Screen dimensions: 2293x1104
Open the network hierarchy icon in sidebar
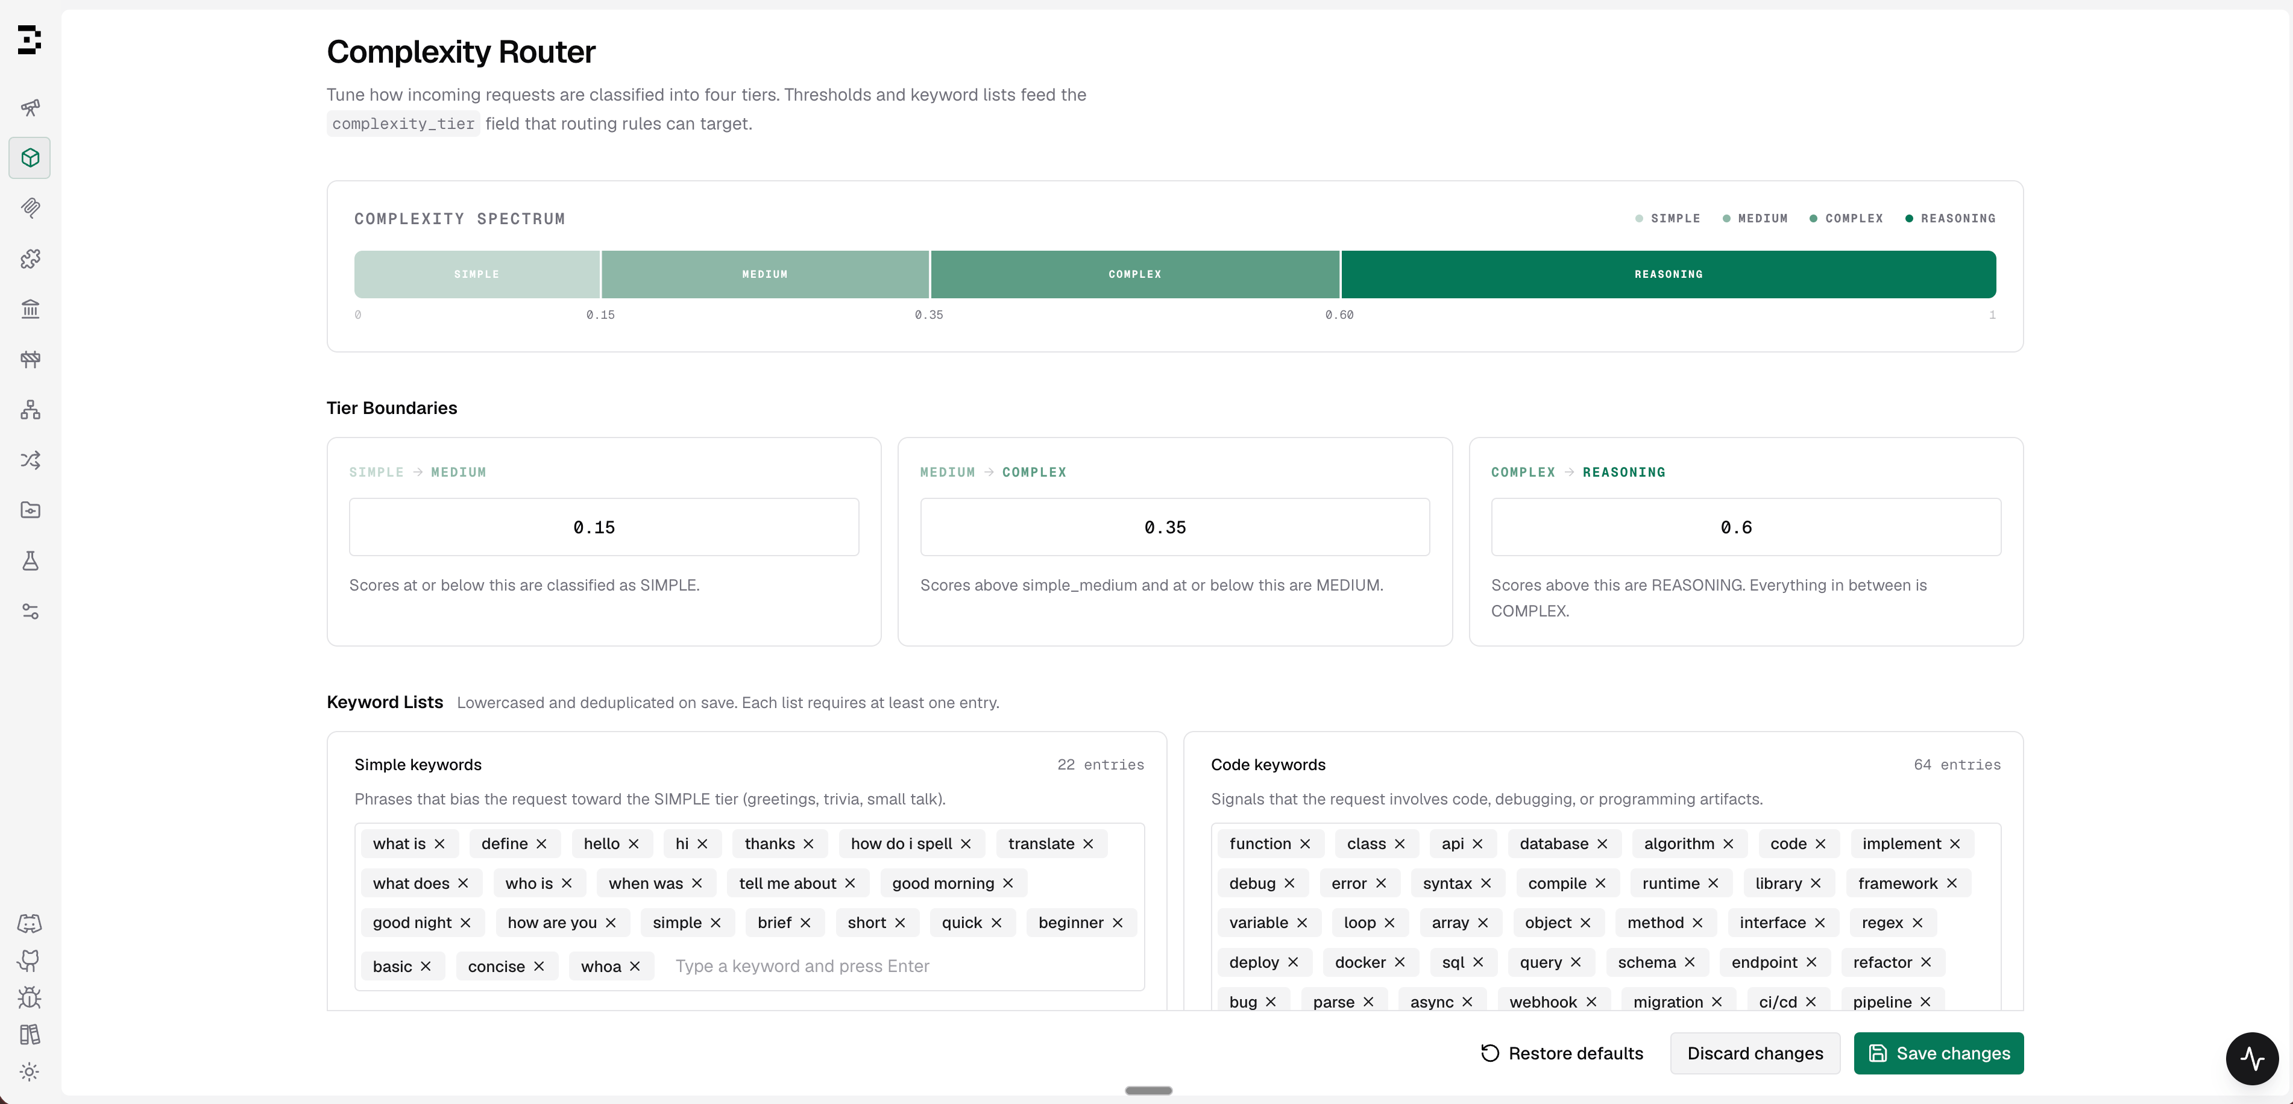point(30,409)
